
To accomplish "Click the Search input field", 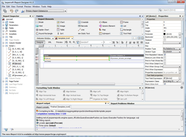I will tap(173, 10).
